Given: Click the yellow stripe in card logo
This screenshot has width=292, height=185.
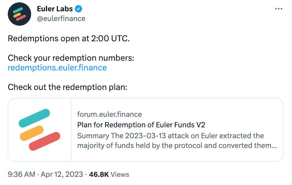Looking at the screenshot, I should click(x=32, y=133).
